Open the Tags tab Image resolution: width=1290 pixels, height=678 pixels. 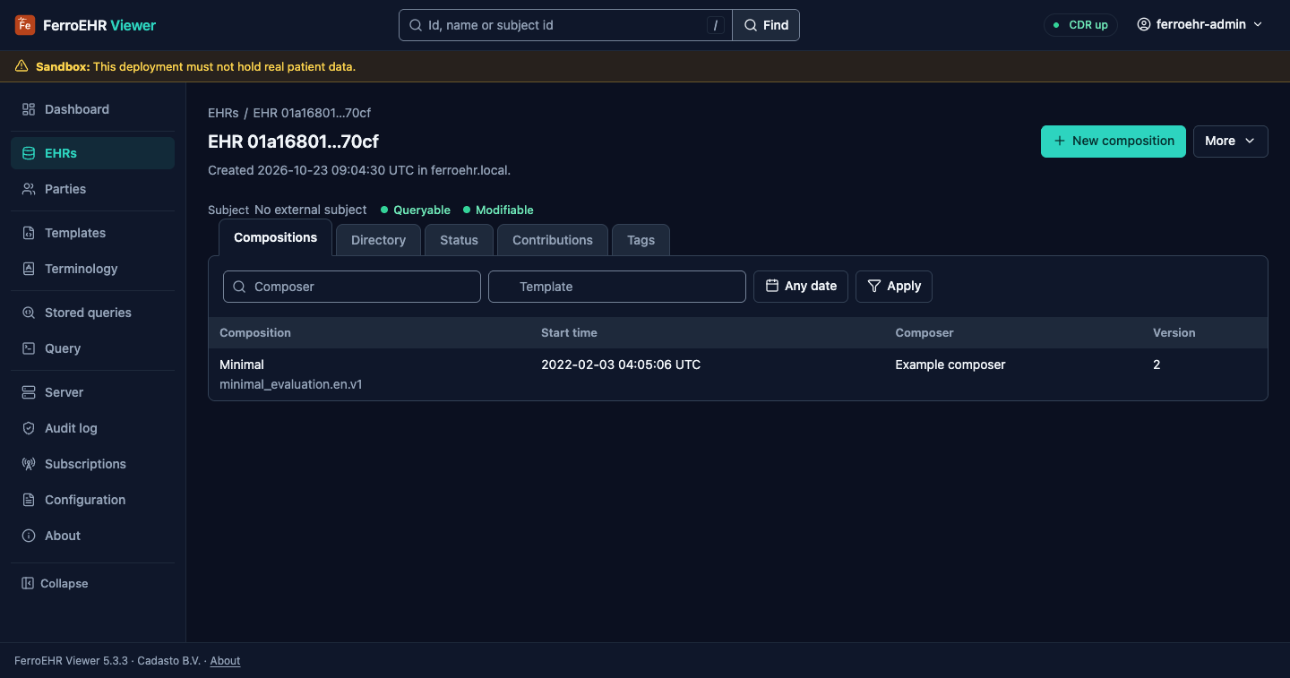[x=641, y=240]
